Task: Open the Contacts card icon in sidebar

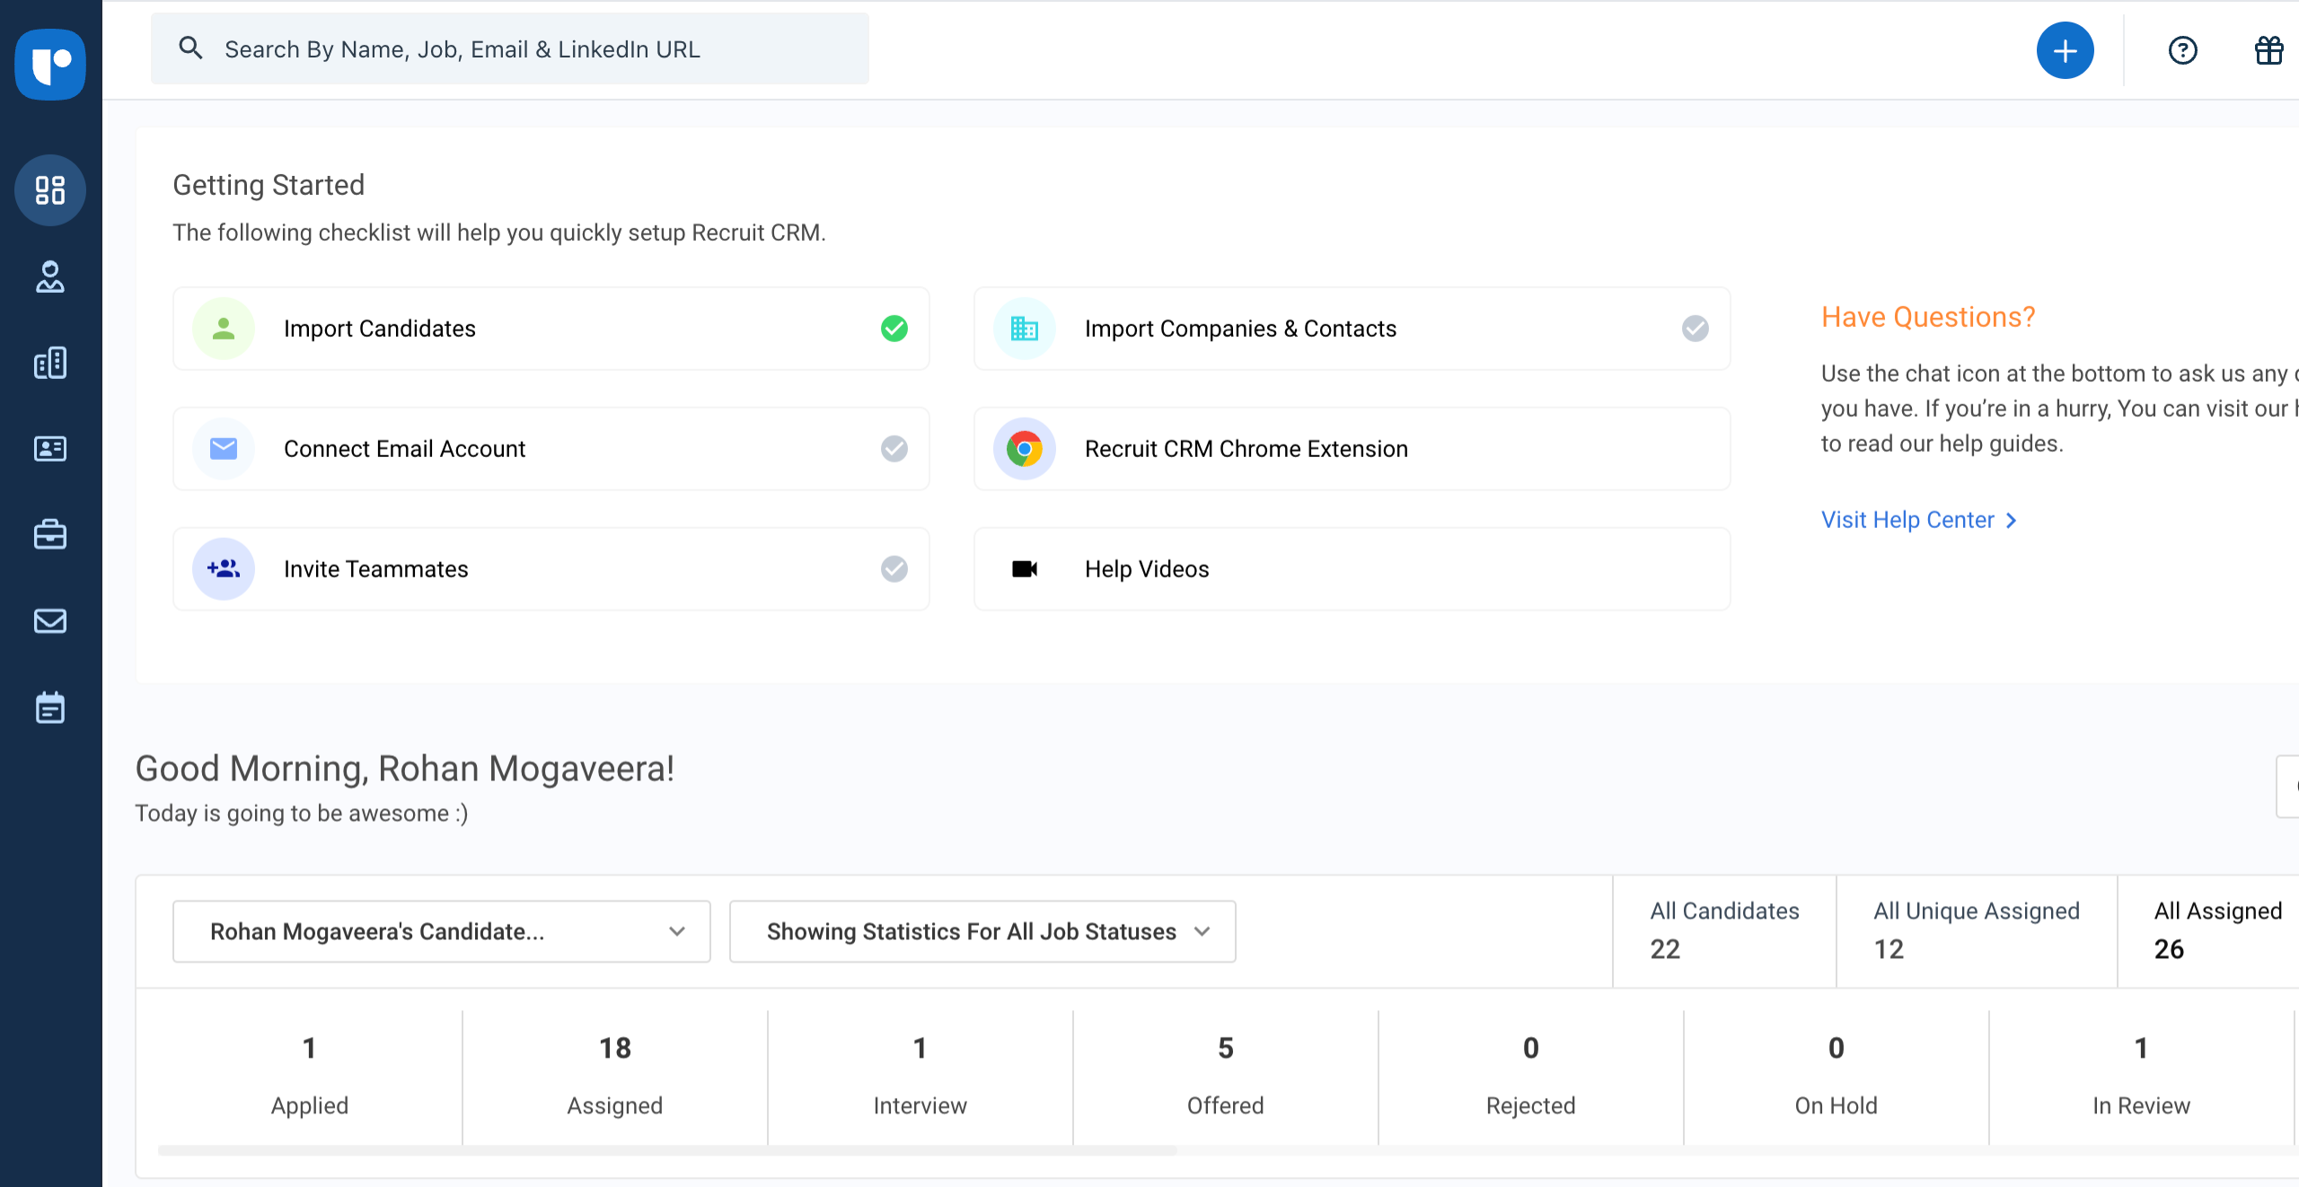Action: tap(50, 449)
